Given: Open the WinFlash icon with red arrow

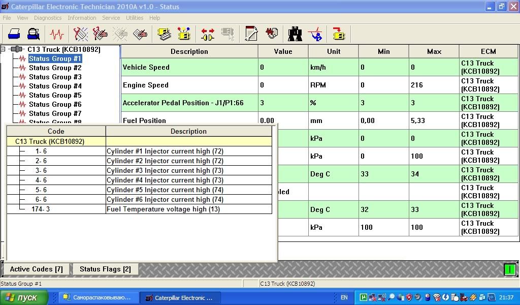Looking at the screenshot, I should click(x=339, y=34).
